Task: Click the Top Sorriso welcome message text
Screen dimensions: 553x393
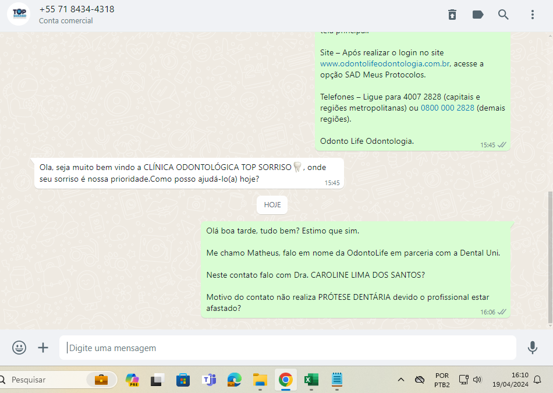Action: 183,173
